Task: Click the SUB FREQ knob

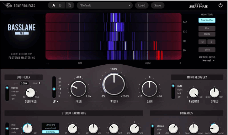Action: coord(30,93)
